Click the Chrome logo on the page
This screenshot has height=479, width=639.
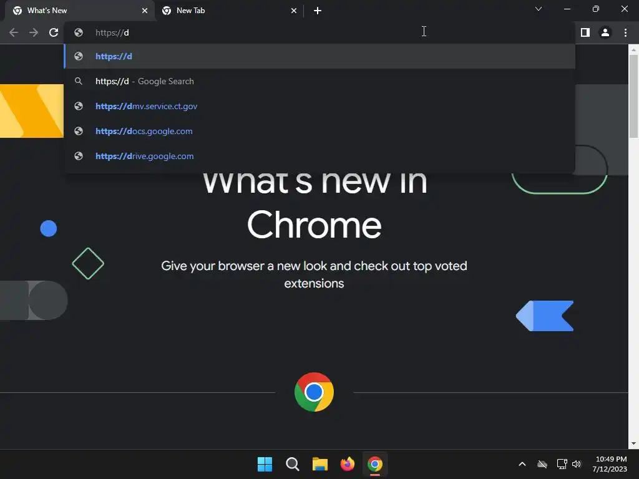click(314, 392)
